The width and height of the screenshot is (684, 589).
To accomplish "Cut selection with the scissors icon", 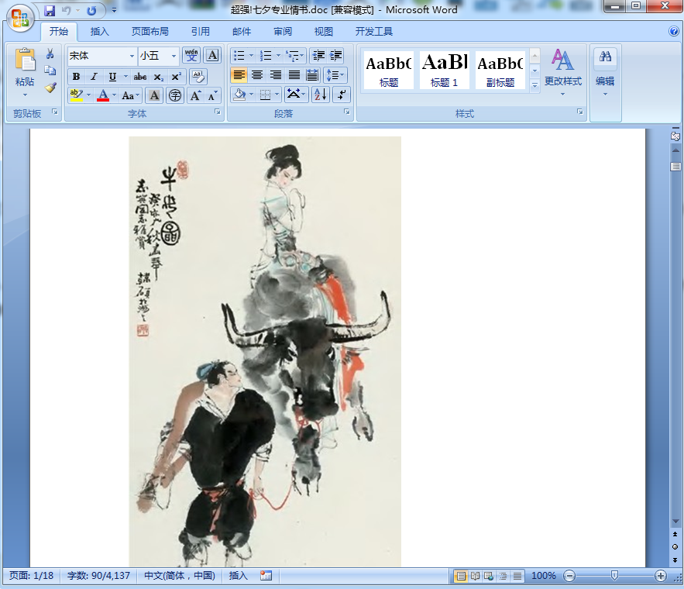I will (50, 53).
